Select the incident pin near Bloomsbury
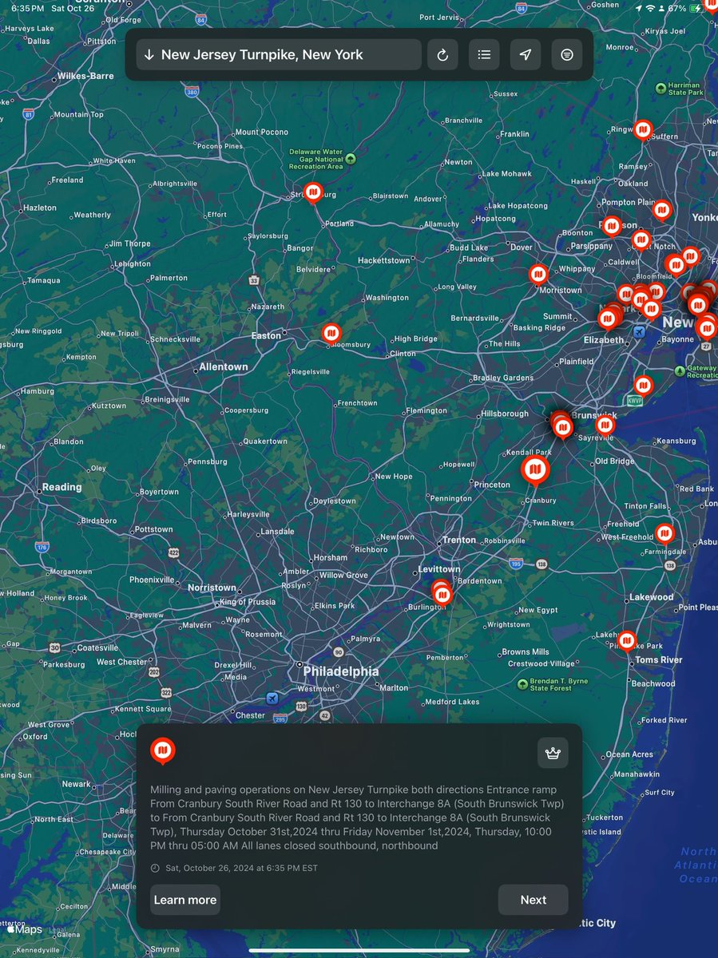This screenshot has height=958, width=718. pyautogui.click(x=331, y=334)
